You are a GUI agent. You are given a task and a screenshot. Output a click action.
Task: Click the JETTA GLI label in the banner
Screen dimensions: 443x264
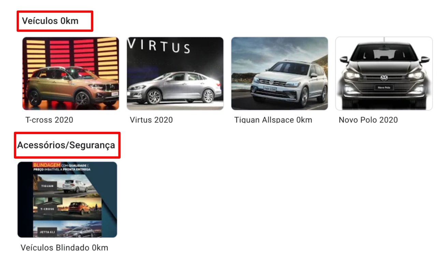pos(47,232)
